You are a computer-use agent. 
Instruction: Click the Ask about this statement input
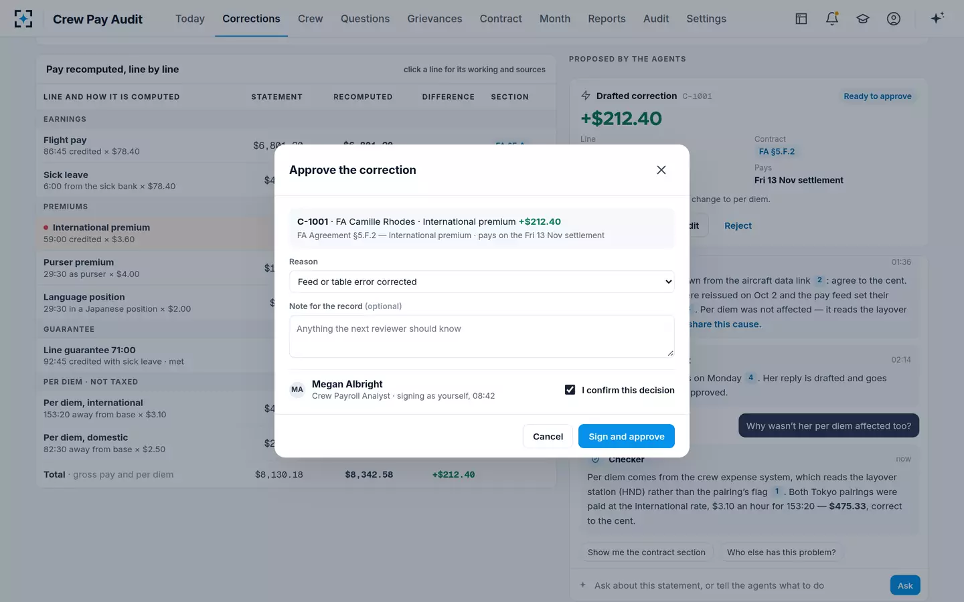click(736, 585)
